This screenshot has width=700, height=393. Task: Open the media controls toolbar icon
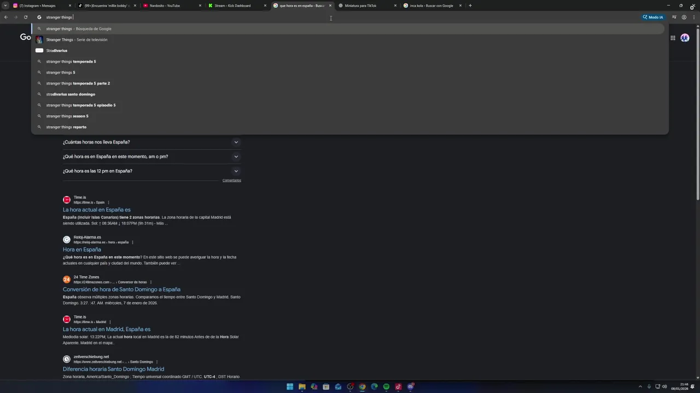674,17
